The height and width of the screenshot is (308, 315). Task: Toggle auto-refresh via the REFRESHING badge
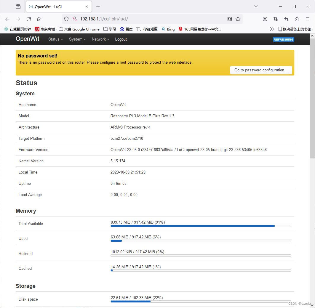[283, 39]
